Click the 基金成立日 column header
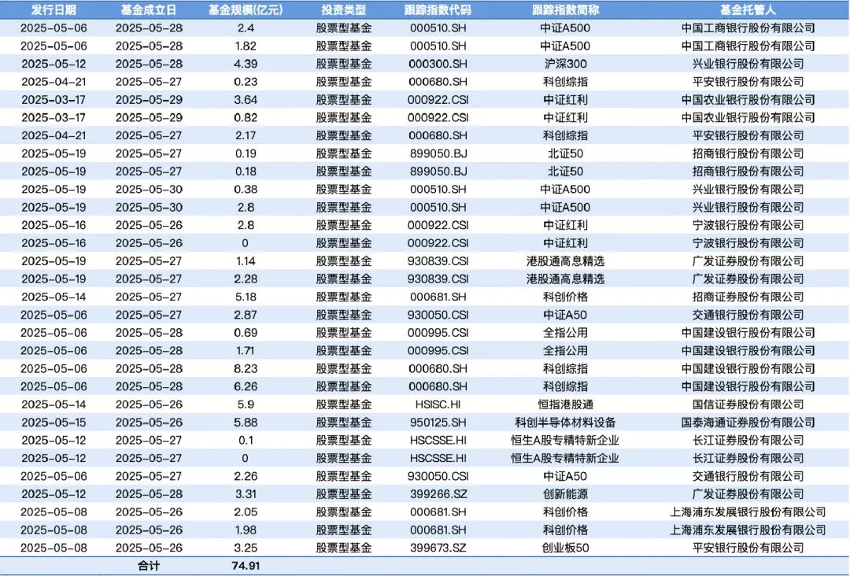 pyautogui.click(x=149, y=9)
